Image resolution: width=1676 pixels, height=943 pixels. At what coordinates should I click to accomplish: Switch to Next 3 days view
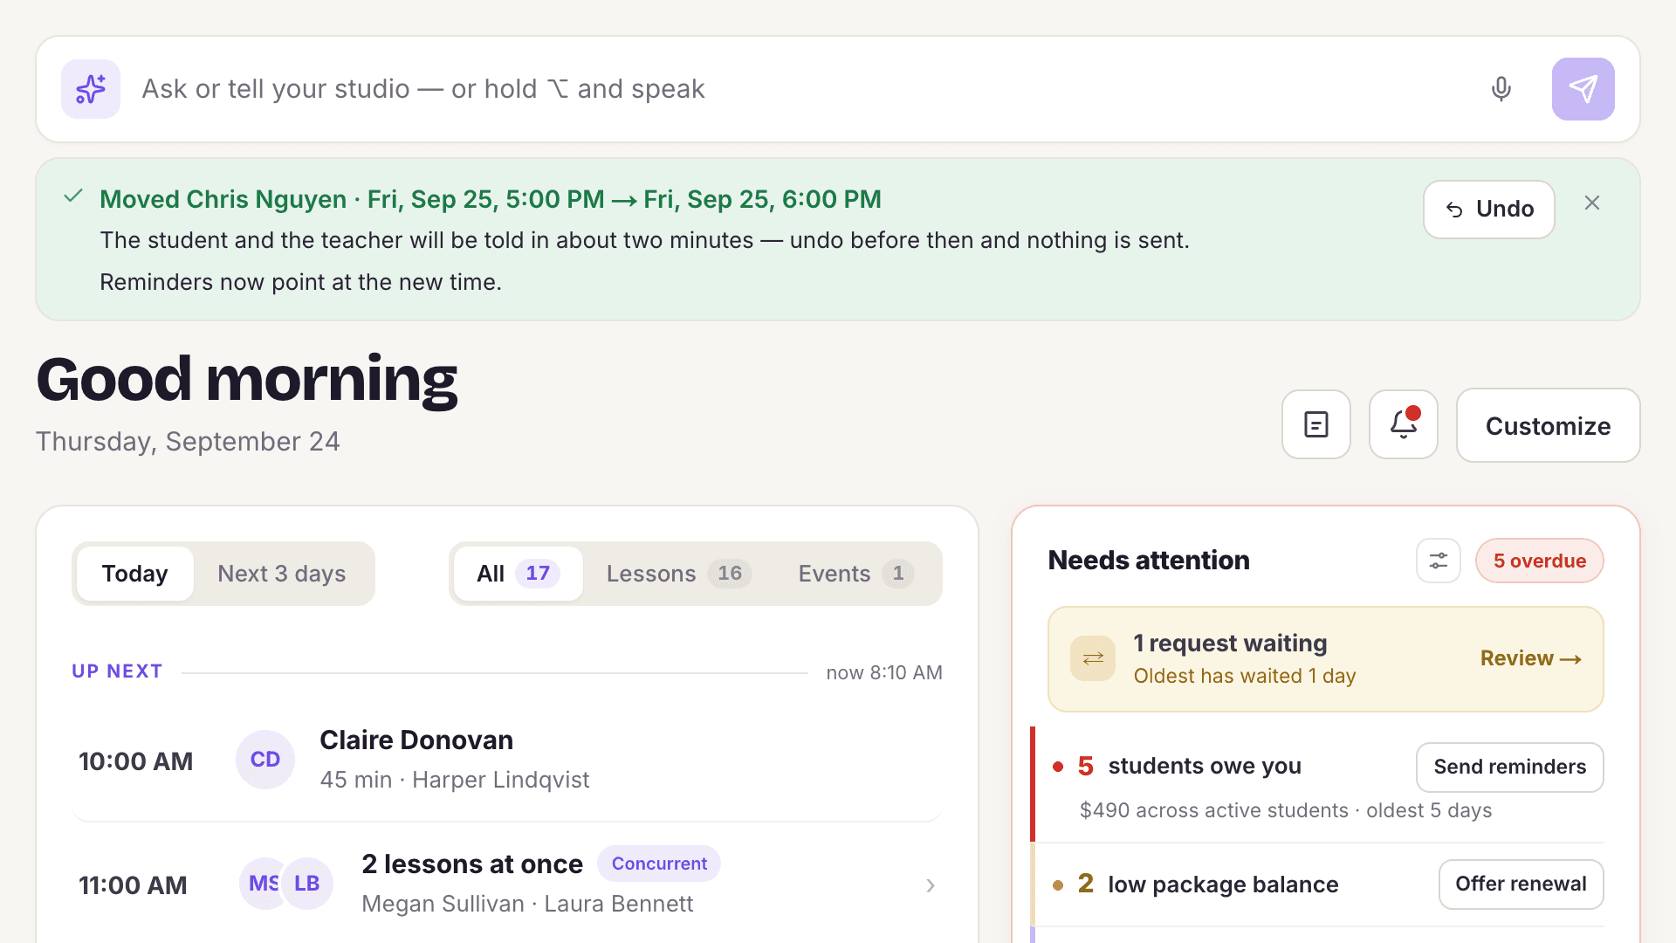(x=282, y=574)
